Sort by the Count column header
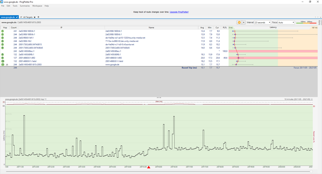Screen dimensions: 322x174 click(x=14, y=27)
